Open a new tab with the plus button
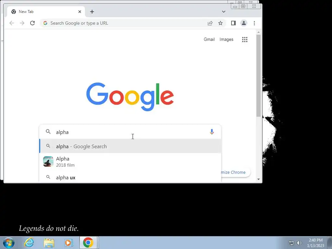Screen dimensions: 332x249 click(x=92, y=12)
